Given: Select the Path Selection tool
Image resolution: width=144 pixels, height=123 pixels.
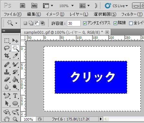Looking at the screenshot, I should 7,103.
